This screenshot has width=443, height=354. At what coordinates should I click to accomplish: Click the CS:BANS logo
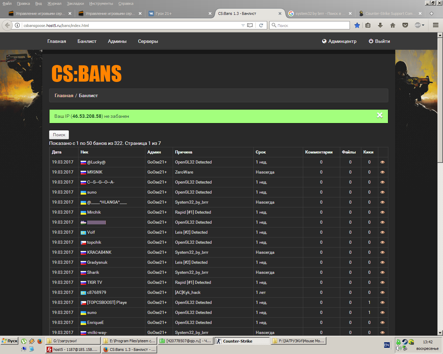87,74
